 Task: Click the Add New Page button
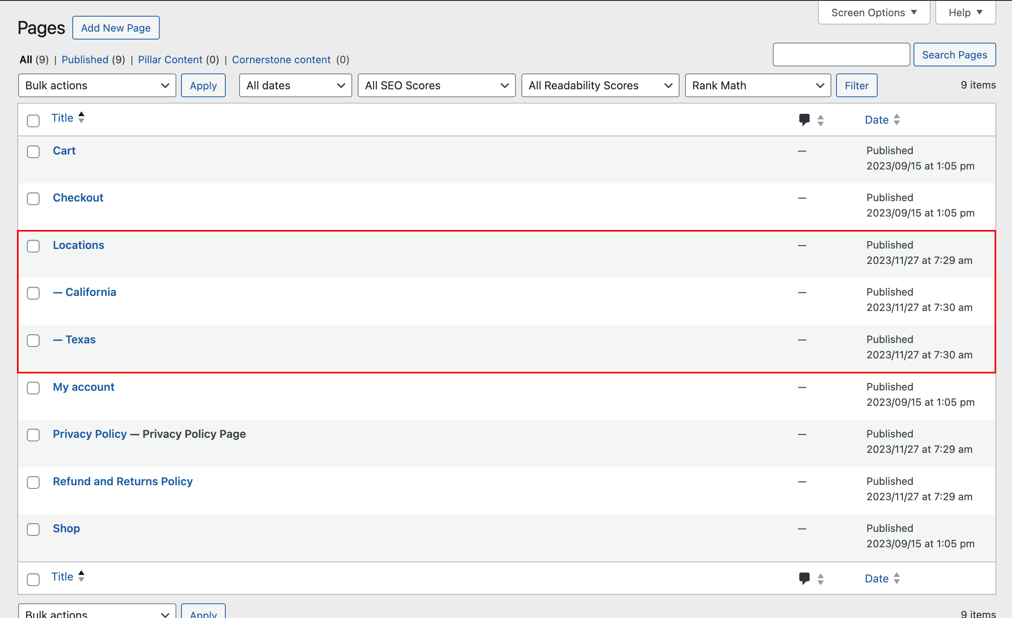point(115,28)
